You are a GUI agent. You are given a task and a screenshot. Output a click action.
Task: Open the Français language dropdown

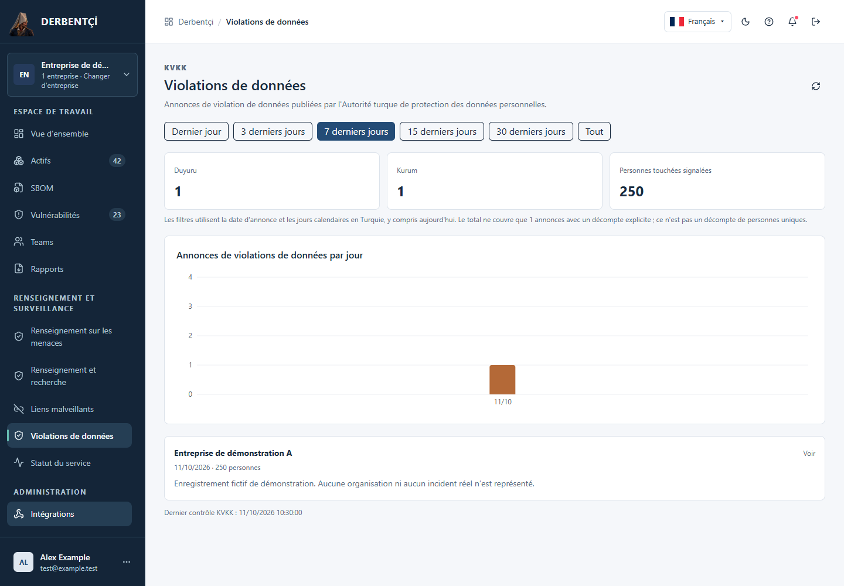[697, 22]
